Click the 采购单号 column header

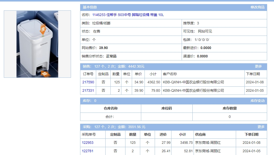click(x=93, y=135)
